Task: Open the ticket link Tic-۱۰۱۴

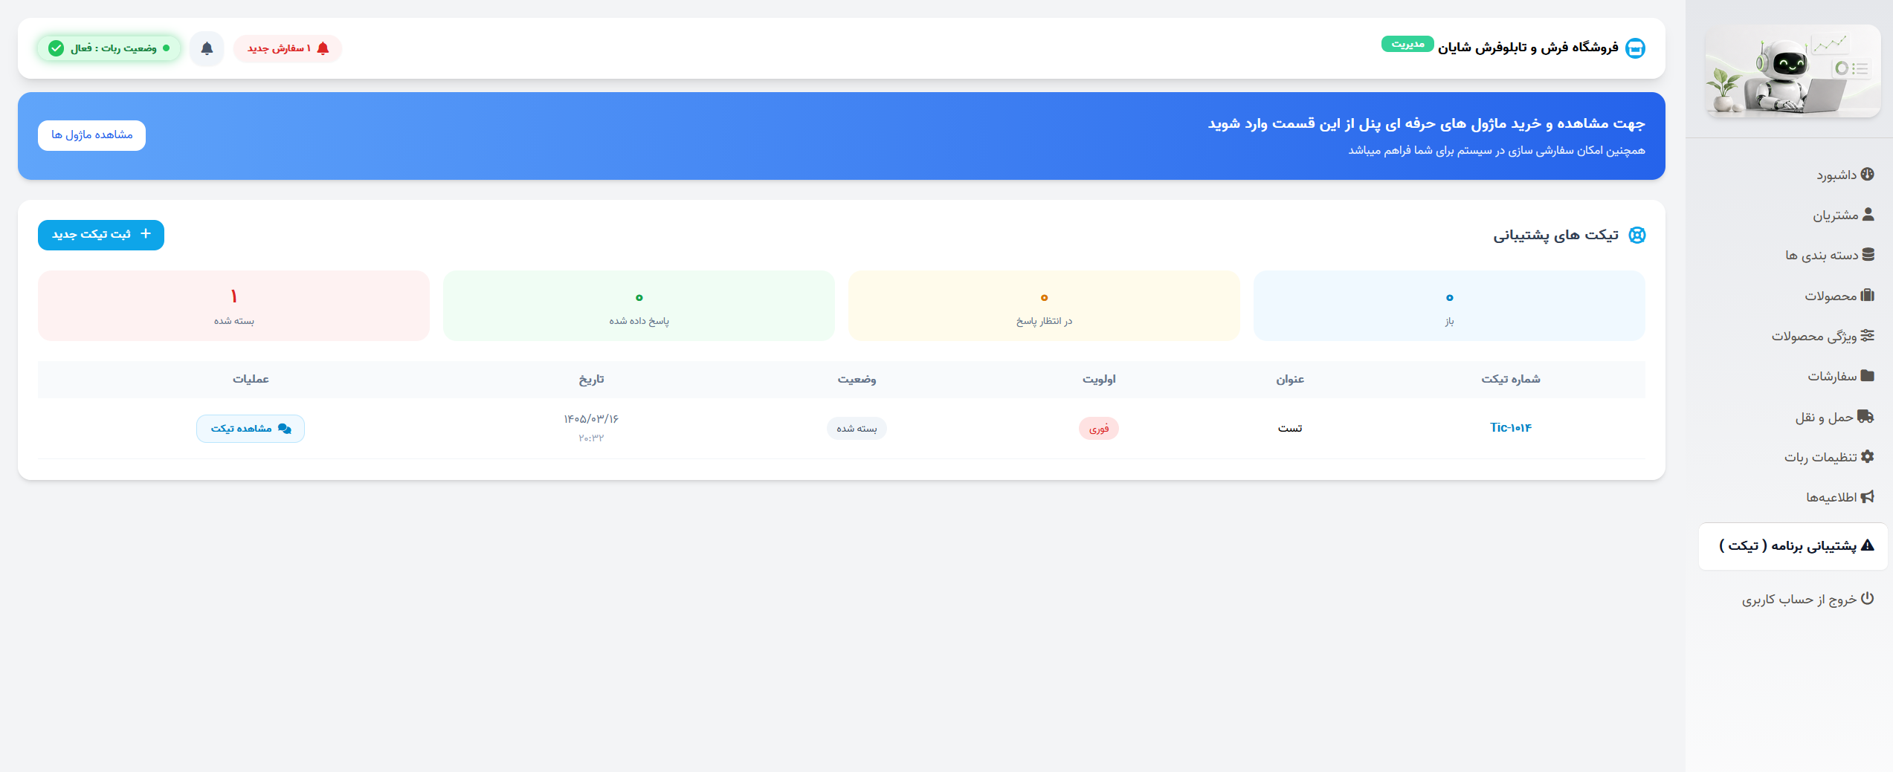Action: coord(1510,428)
